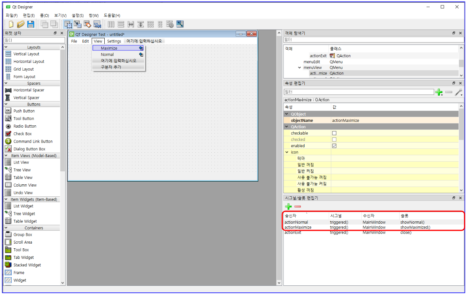
Task: Open the Settings menu in the form
Action: pyautogui.click(x=114, y=41)
